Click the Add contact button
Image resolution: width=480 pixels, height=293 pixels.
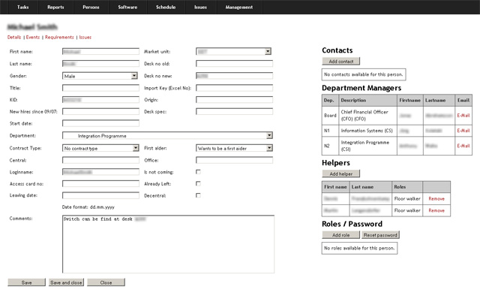[x=341, y=62]
